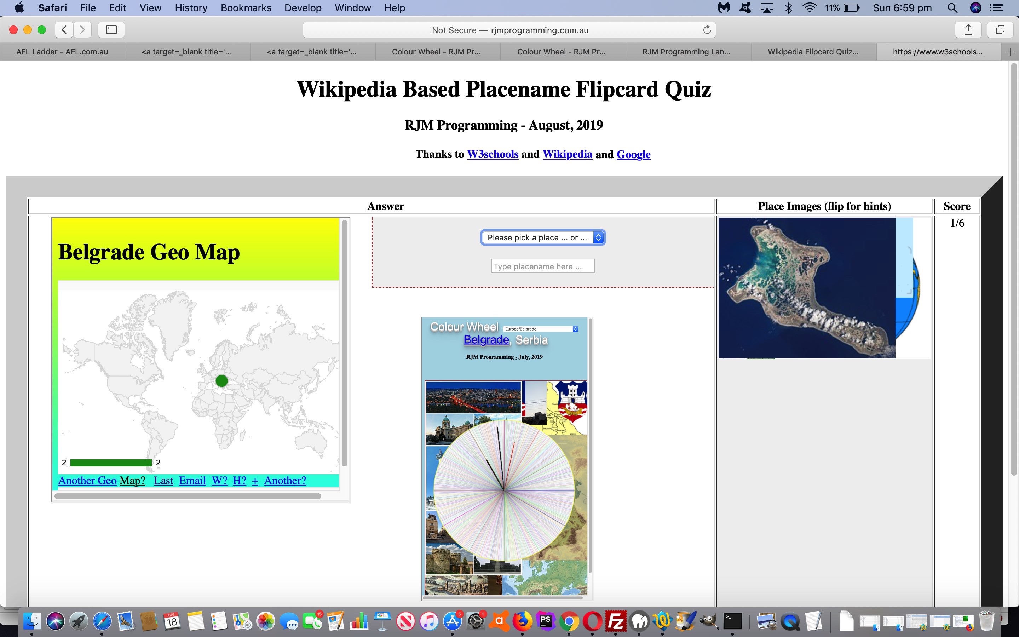Open the Photos app in the Dock
This screenshot has width=1019, height=637.
click(266, 621)
